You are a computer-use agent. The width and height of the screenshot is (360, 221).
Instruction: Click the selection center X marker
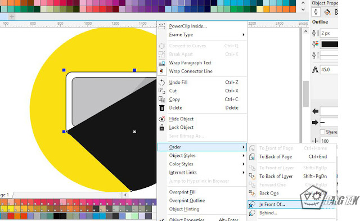134,132
